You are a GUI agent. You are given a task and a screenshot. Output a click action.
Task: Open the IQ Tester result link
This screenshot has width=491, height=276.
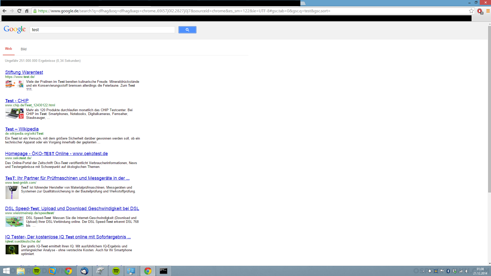click(68, 237)
